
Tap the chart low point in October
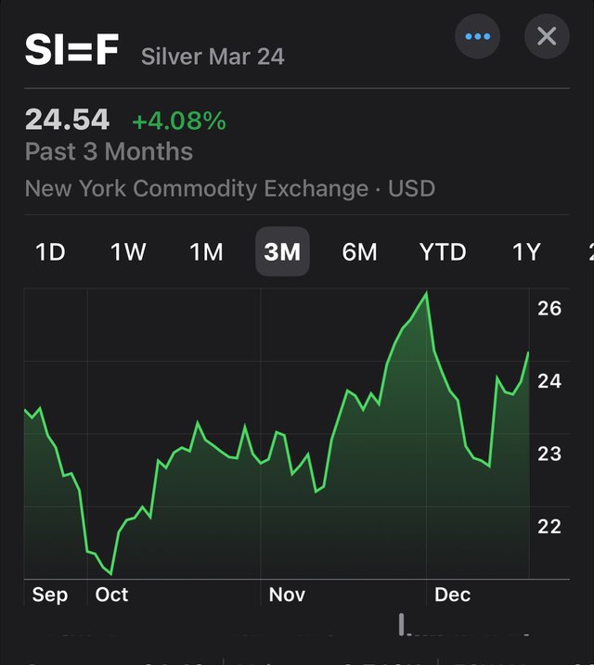(111, 574)
